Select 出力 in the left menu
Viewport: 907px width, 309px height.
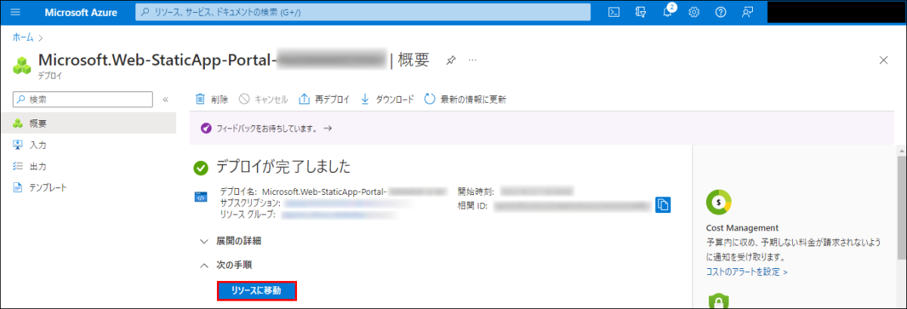click(x=88, y=165)
